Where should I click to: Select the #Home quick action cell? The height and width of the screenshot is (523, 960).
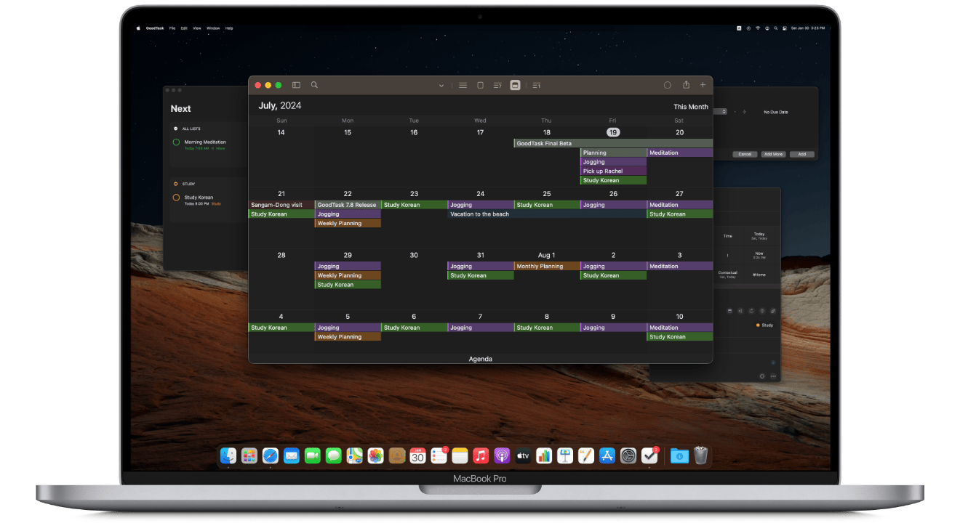click(759, 275)
